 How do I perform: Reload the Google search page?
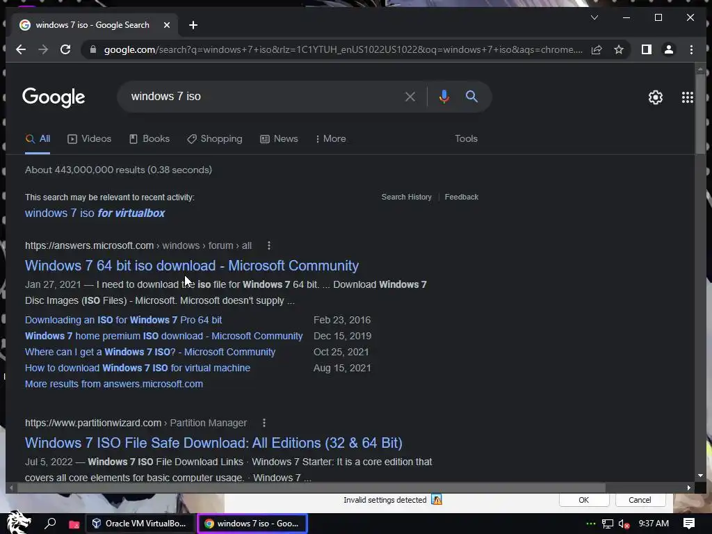click(x=65, y=49)
